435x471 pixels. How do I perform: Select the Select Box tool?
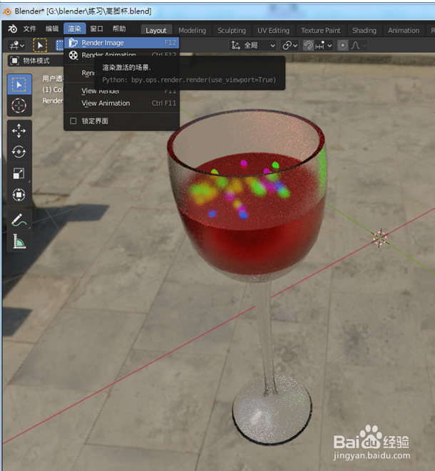point(19,84)
